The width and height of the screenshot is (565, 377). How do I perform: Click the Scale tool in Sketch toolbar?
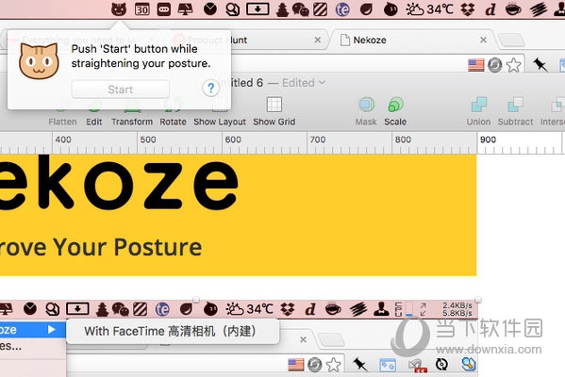(x=395, y=112)
